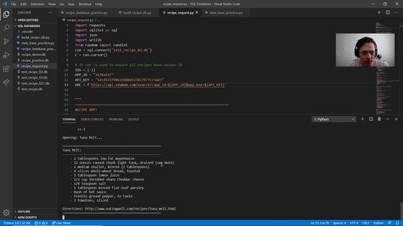403x226 pixels.
Task: Open the View menu
Action: click(x=52, y=4)
